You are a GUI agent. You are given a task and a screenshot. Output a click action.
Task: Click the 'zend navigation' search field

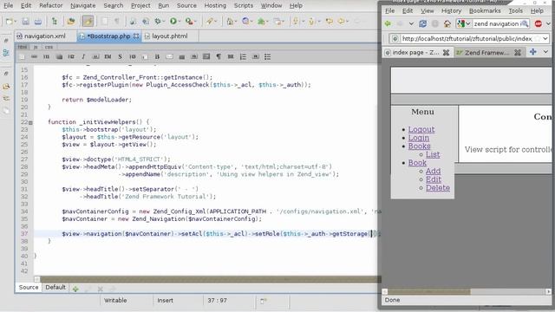coord(497,23)
